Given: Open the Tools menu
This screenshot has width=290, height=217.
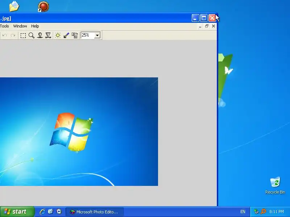Looking at the screenshot, I should point(4,26).
